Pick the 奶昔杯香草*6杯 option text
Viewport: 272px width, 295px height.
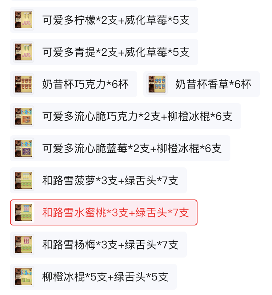coord(213,84)
